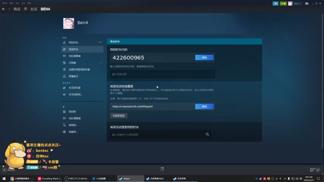
Task: Click 创建组 create group
Action: coord(82,132)
